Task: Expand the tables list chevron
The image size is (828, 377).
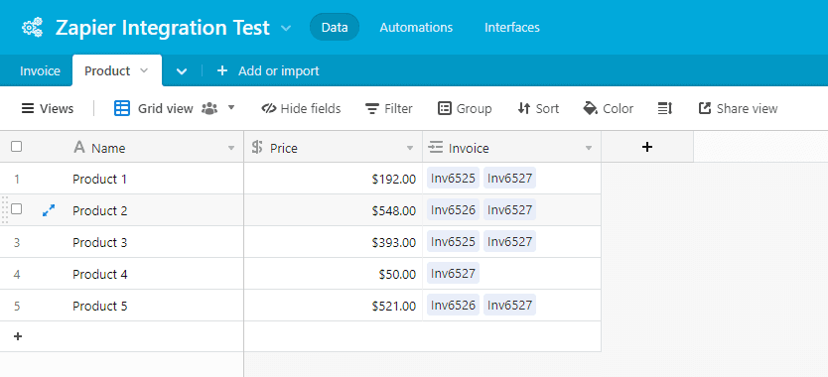Action: (182, 71)
